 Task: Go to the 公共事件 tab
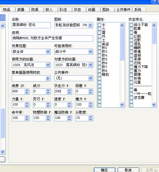pyautogui.click(x=123, y=9)
